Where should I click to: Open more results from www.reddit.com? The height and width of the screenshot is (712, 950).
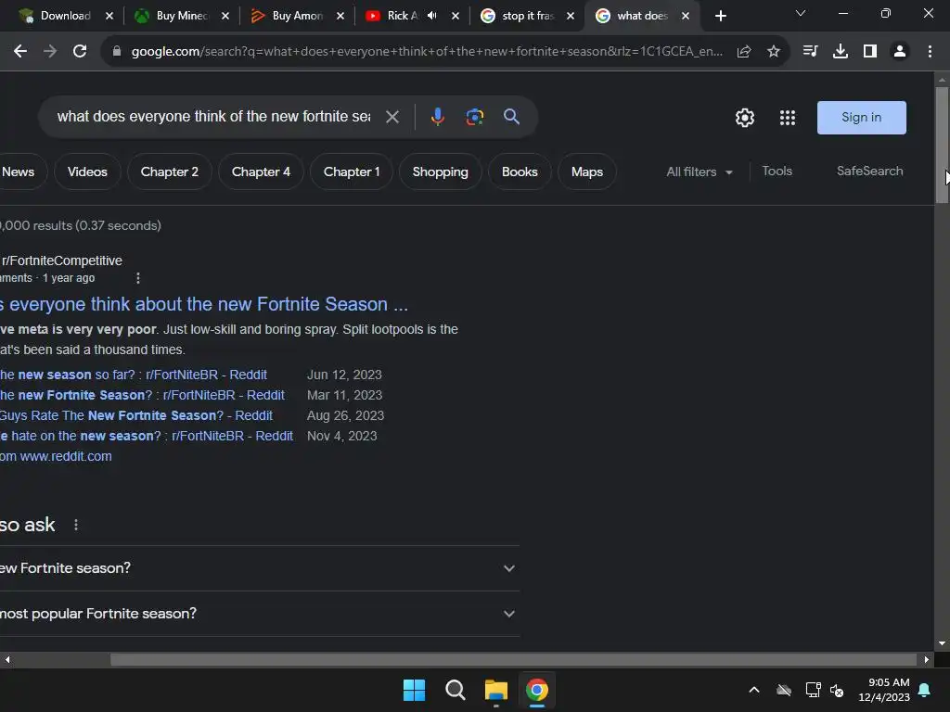pos(56,456)
